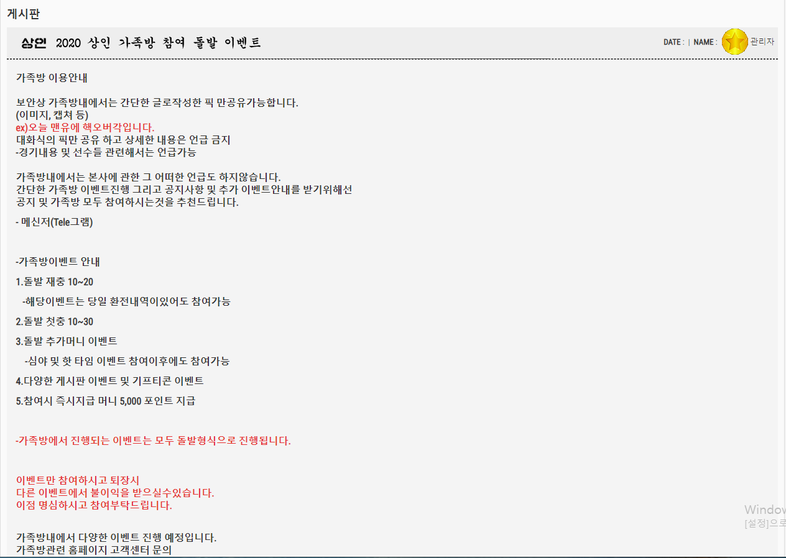786x558 pixels.
Task: Click the red warning line 이점 명심하시고 참여부탁드립니다.
Action: click(94, 505)
